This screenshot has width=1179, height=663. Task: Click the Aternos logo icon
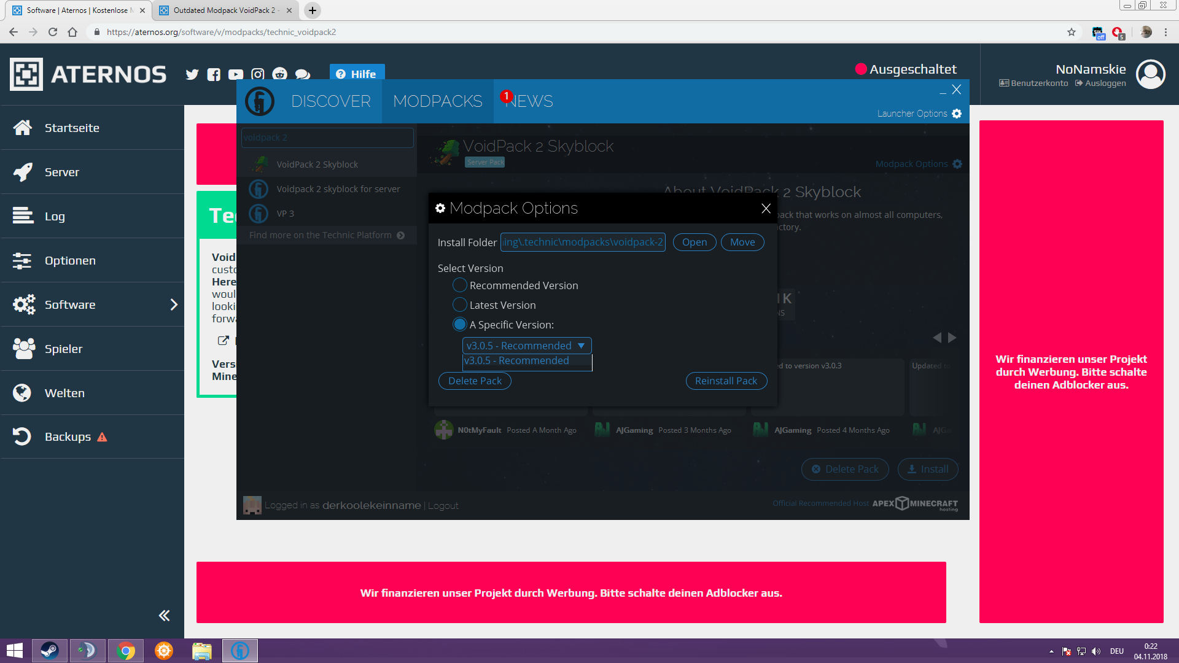coord(26,74)
